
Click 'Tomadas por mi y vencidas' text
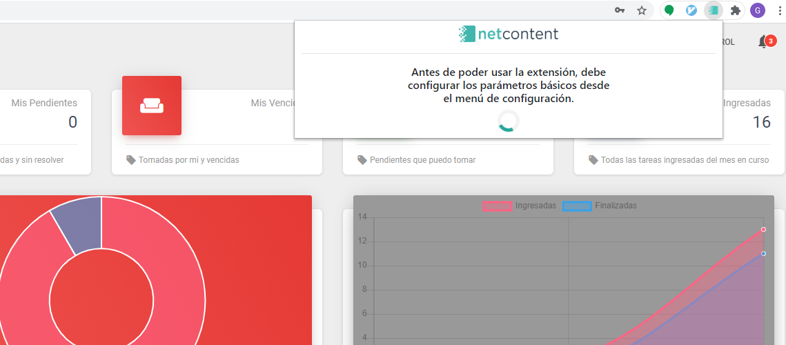coord(188,160)
